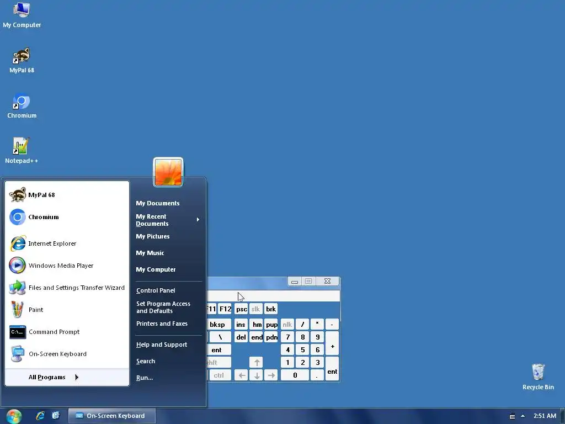The image size is (565, 424).
Task: Click the brk key
Action: (270, 309)
